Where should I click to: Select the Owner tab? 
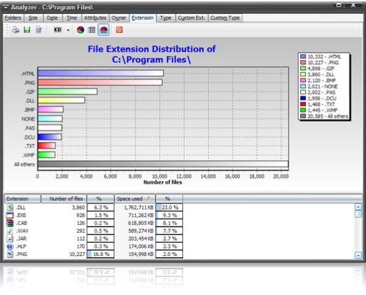pyautogui.click(x=118, y=18)
